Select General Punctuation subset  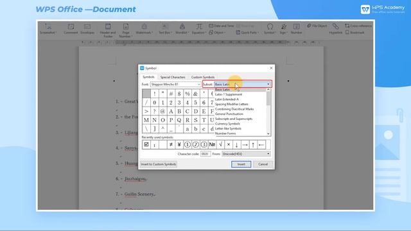[x=229, y=114]
